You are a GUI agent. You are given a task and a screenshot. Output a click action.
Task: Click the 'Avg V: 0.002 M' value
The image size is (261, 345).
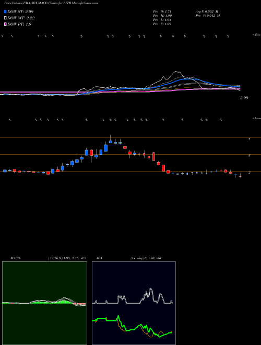pos(208,11)
